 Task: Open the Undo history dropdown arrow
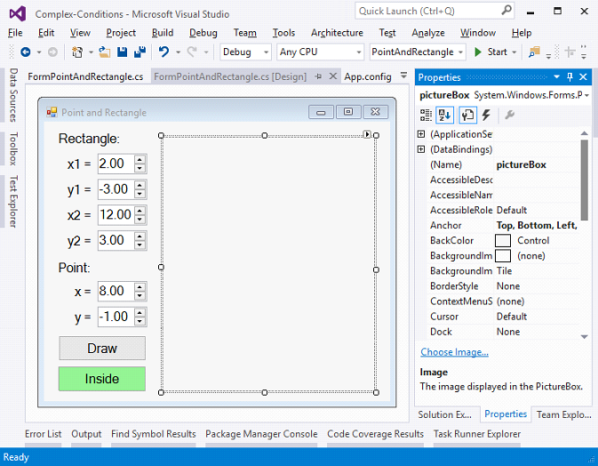coord(178,52)
